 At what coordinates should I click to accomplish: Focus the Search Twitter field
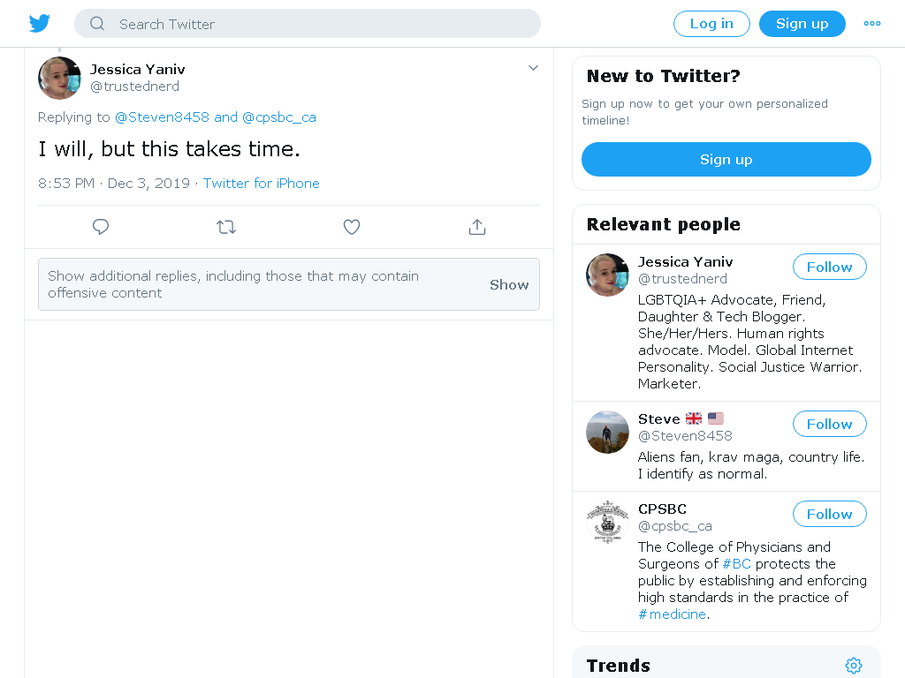(x=307, y=24)
